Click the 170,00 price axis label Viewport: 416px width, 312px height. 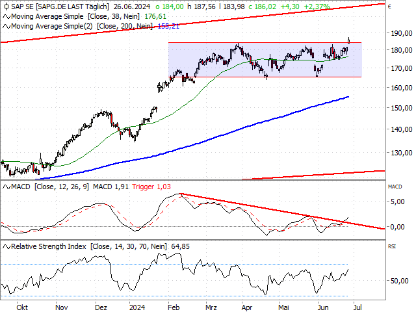click(x=402, y=68)
